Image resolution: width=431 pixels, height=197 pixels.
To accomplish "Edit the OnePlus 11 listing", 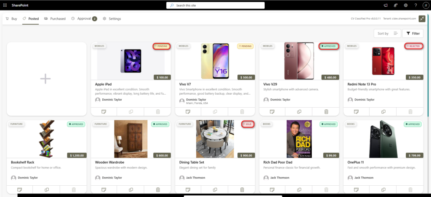I will pos(356,189).
